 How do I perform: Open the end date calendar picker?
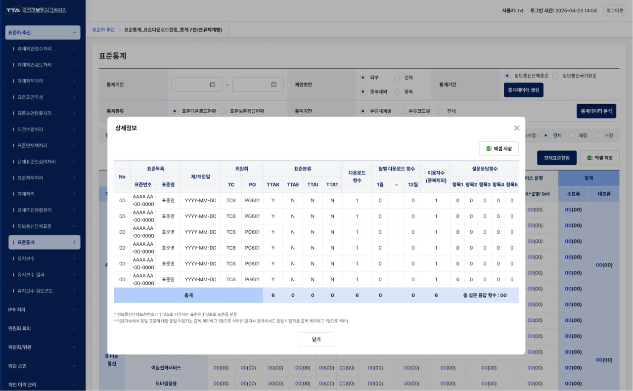point(273,85)
